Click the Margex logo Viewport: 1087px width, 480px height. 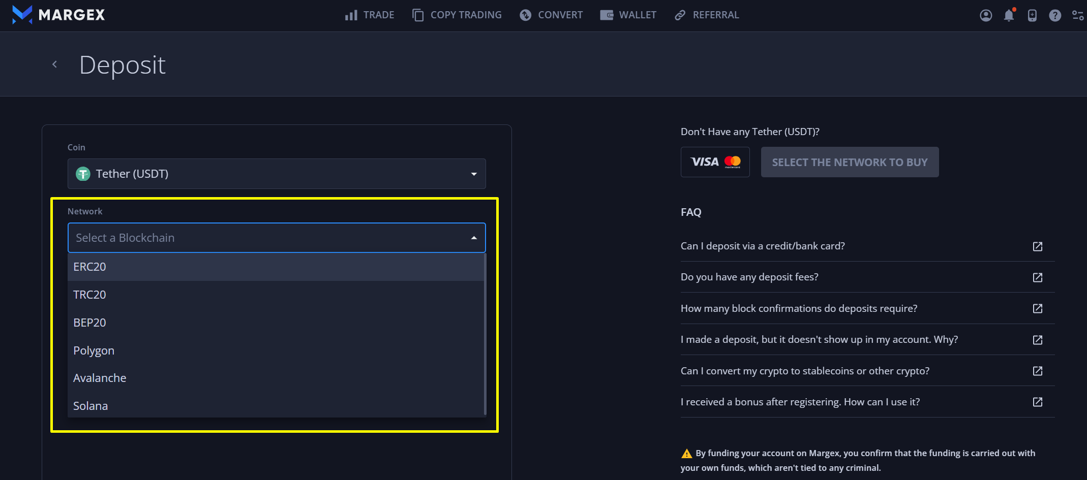click(58, 15)
